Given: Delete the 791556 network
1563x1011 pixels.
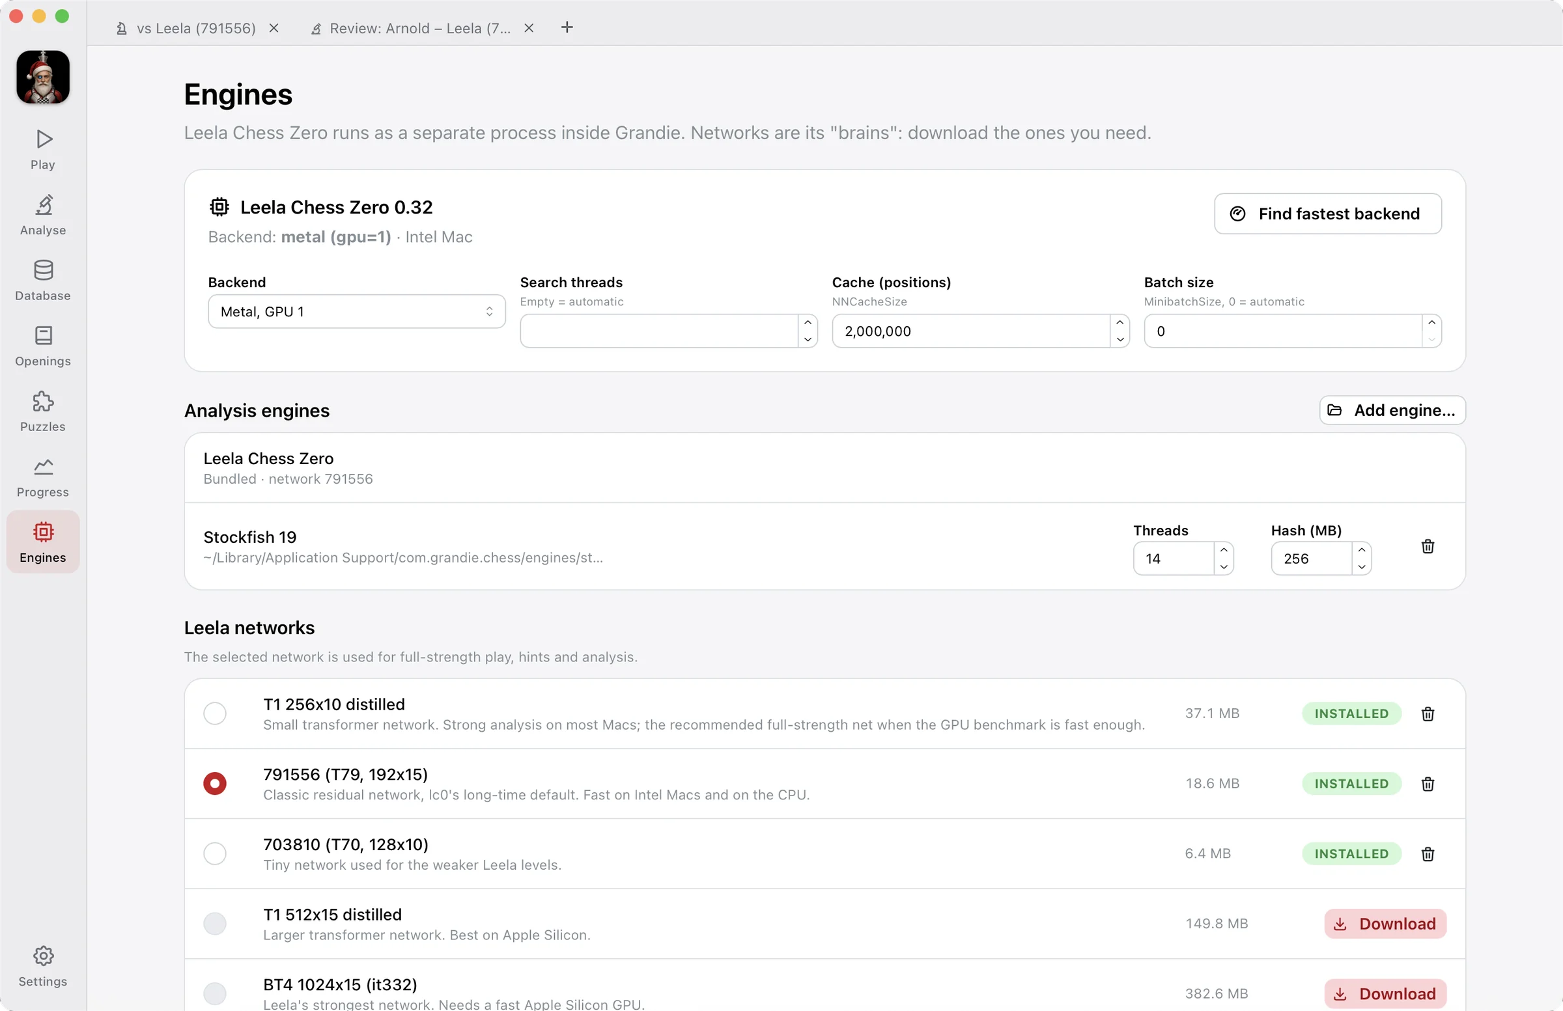Looking at the screenshot, I should [x=1428, y=784].
